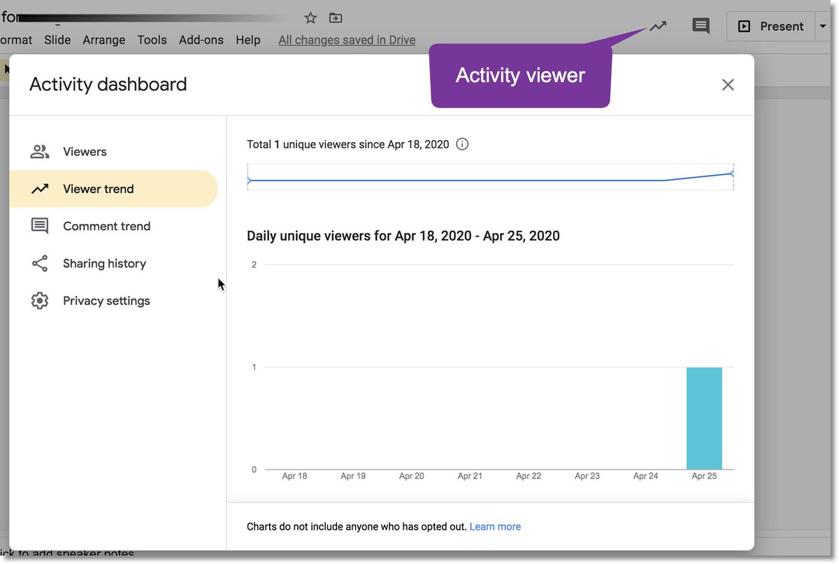Open the Arrange menu
839x564 pixels.
pyautogui.click(x=103, y=40)
